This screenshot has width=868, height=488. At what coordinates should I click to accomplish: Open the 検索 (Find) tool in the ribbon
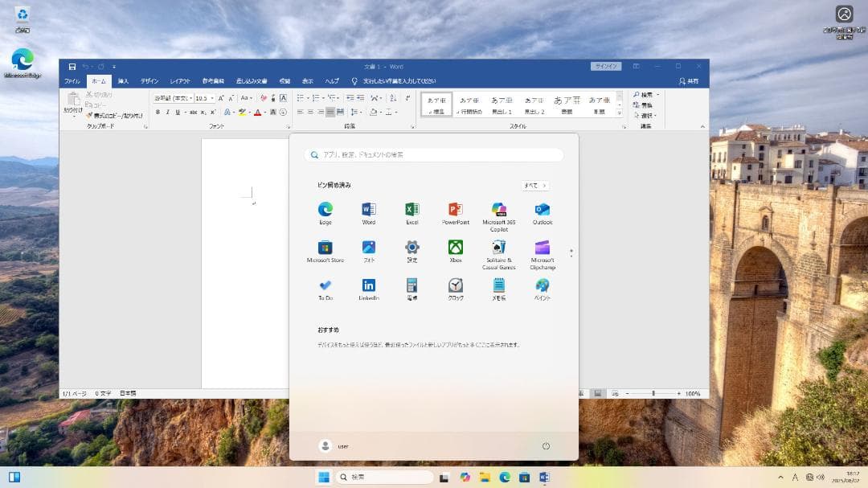click(643, 94)
